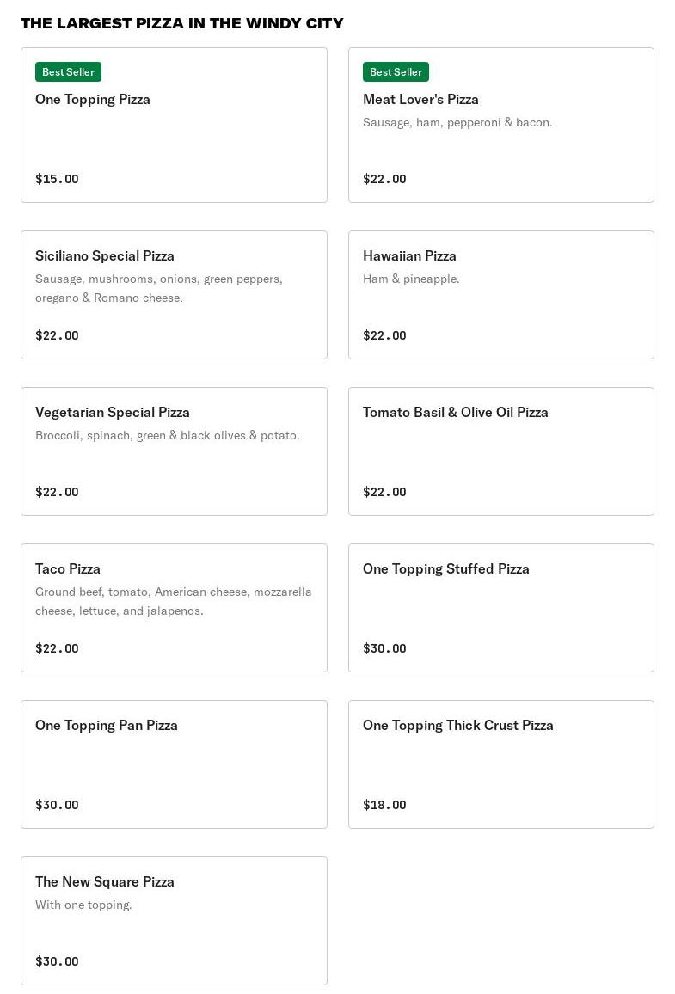Click Best Seller badge on One Topping Pizza
The height and width of the screenshot is (994, 675).
[68, 72]
